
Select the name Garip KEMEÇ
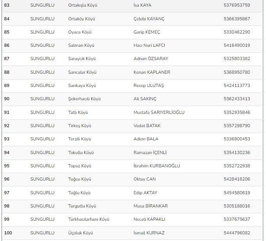coord(147,32)
